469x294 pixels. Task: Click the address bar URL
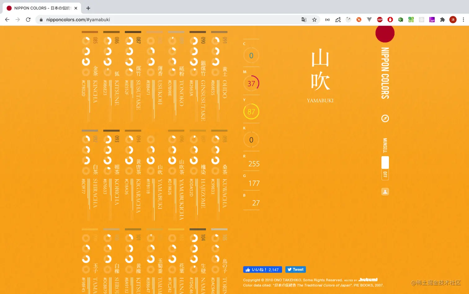[x=78, y=20]
